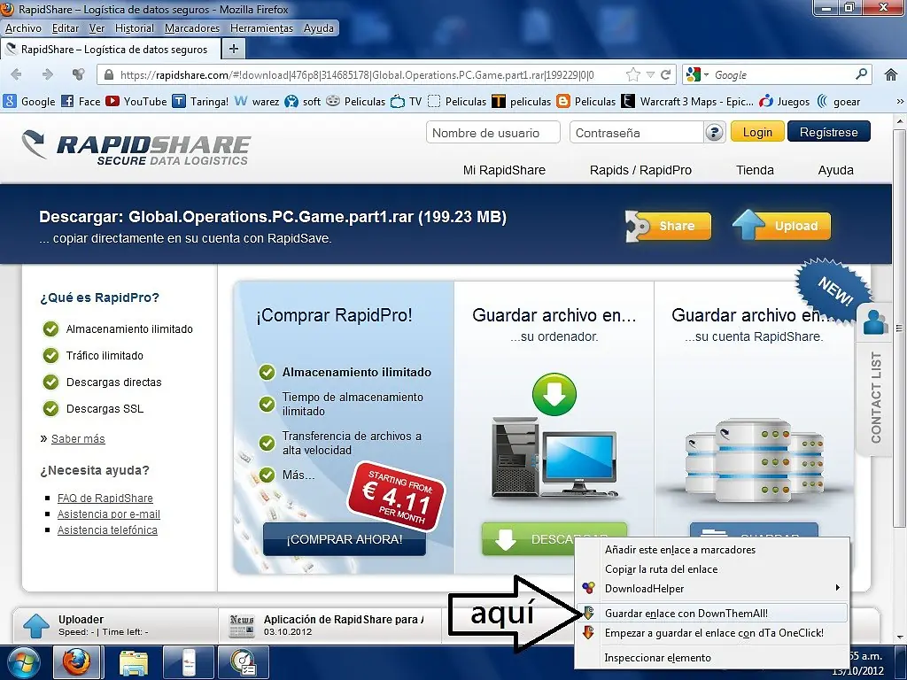This screenshot has width=907, height=680.
Task: Click the Uploader blue arrow icon
Action: pyautogui.click(x=35, y=626)
